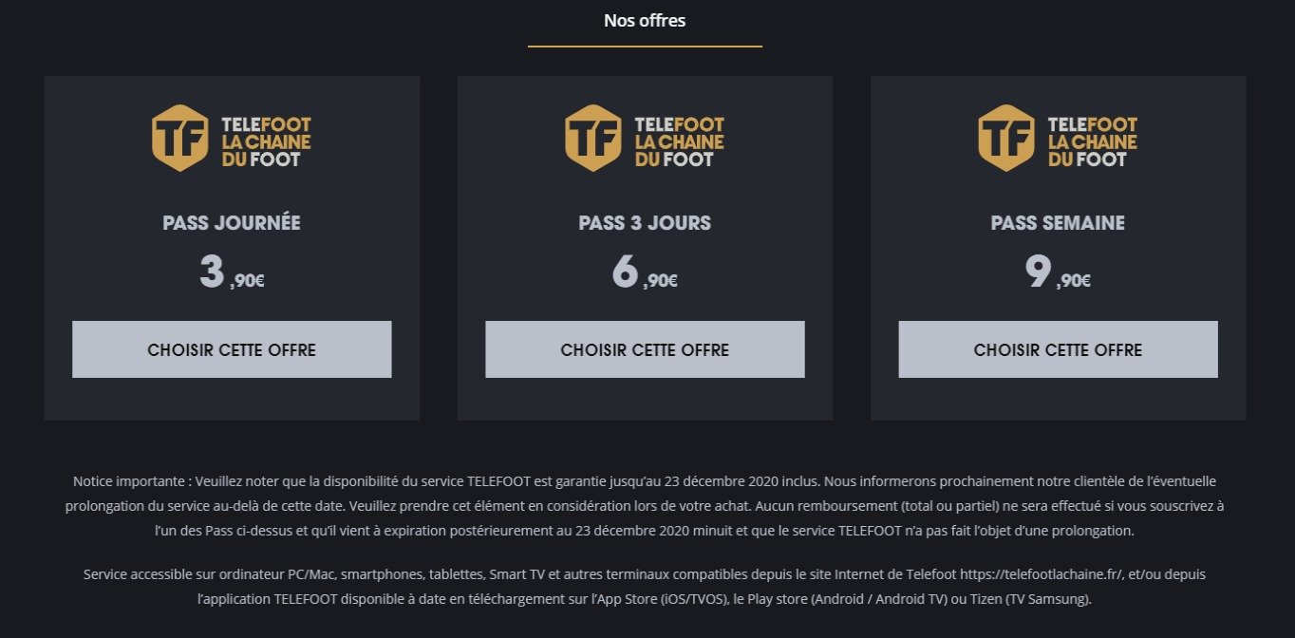Choose the Pass Journée offer

pyautogui.click(x=232, y=348)
